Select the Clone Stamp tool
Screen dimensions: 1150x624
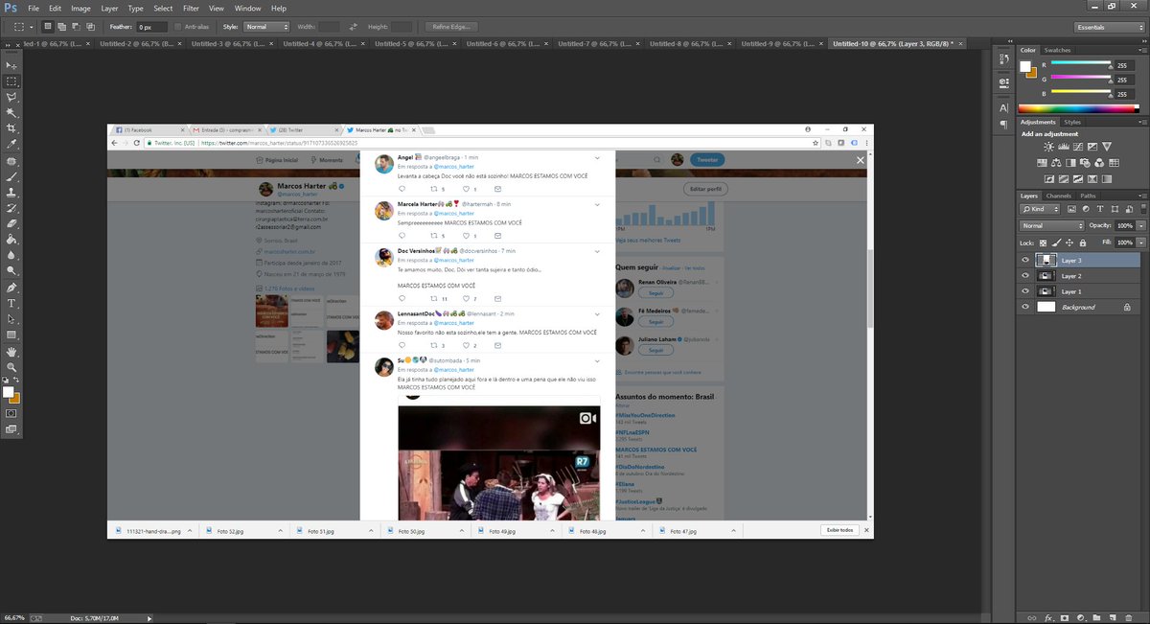tap(11, 193)
